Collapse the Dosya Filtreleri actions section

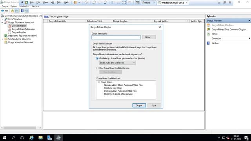click(x=249, y=21)
